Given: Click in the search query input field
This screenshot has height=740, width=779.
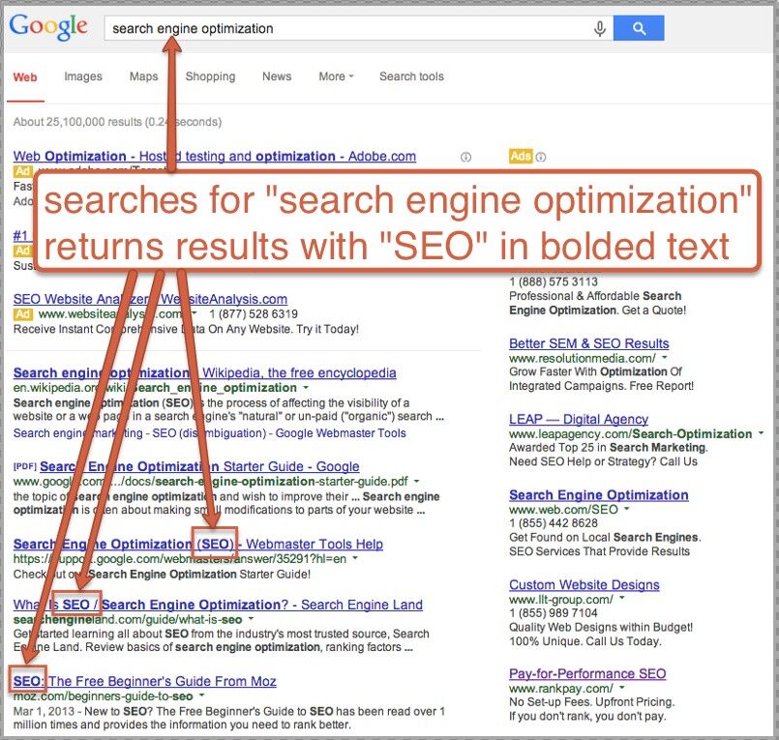Looking at the screenshot, I should 348,29.
